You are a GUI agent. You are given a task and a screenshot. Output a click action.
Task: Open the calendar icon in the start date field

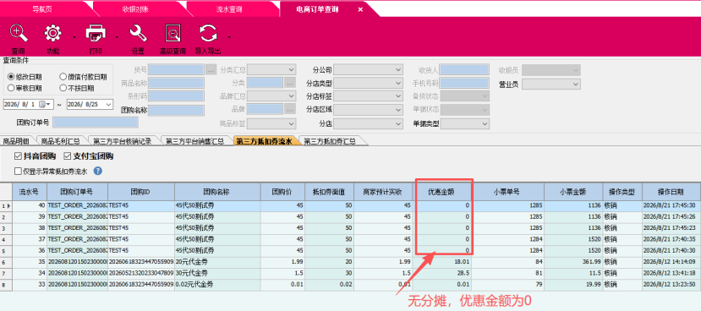point(42,104)
